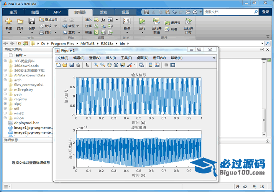The width and height of the screenshot is (274, 192).
Task: Click the Sign In (登录) link
Action: click(x=266, y=12)
